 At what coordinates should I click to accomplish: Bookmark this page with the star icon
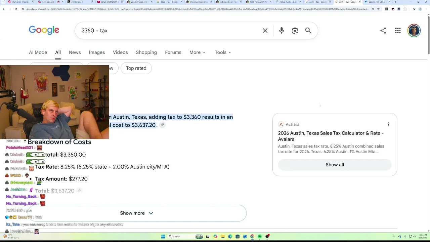[378, 9]
